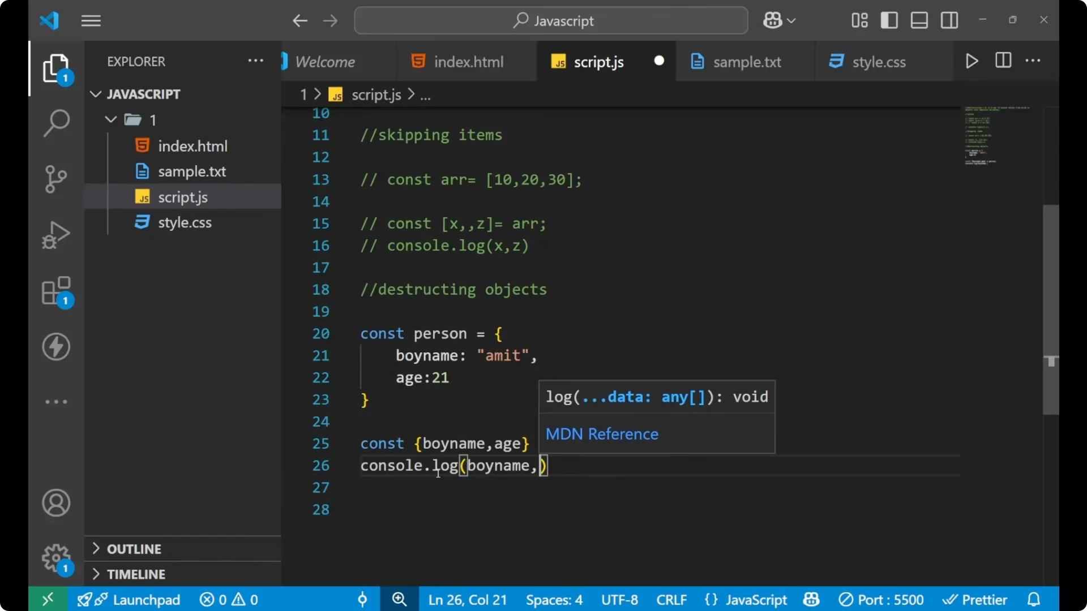Switch to the sample.txt tab

pyautogui.click(x=747, y=62)
